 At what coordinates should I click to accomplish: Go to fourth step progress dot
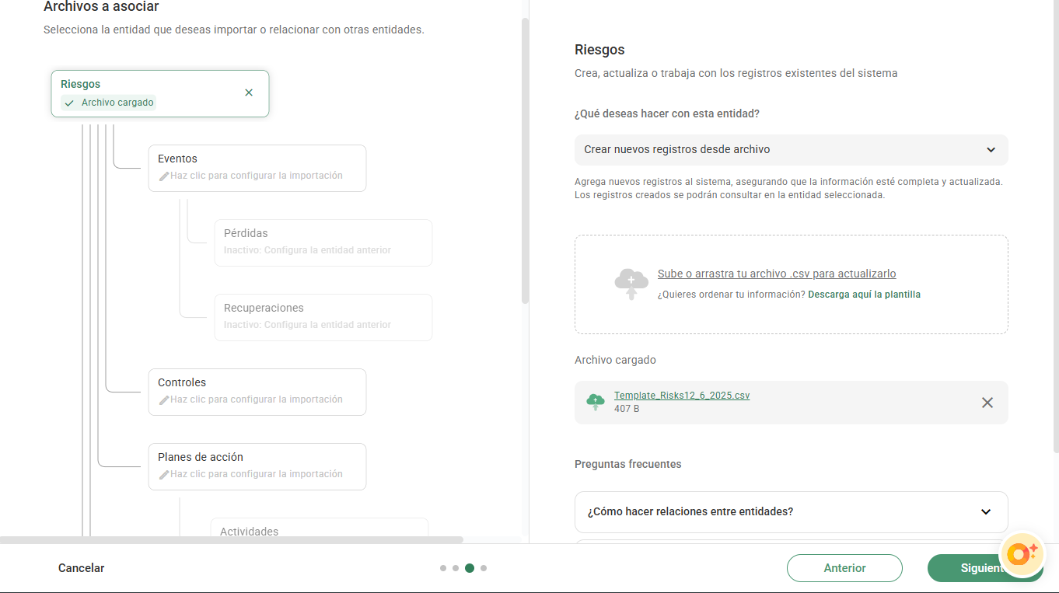484,568
